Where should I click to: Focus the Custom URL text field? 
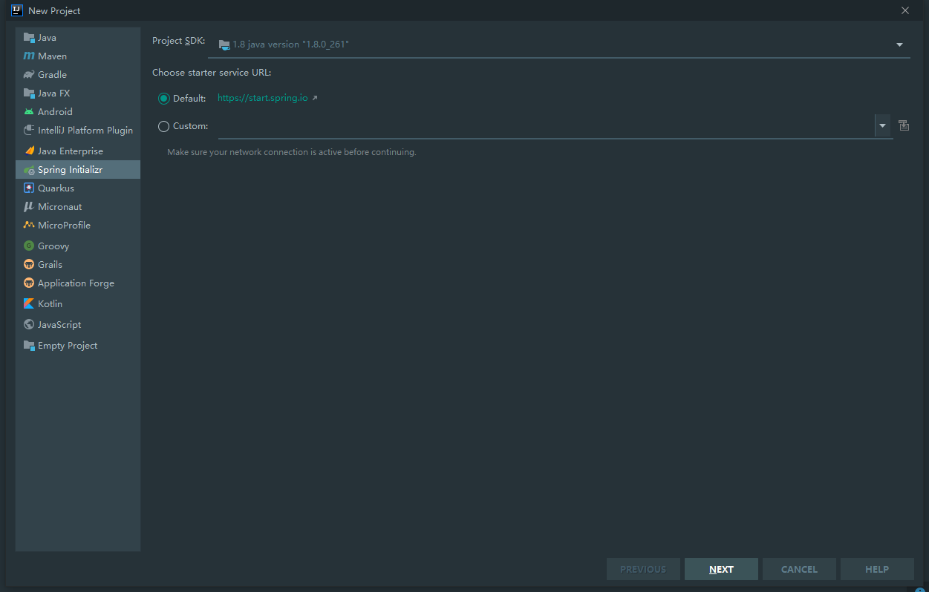coord(546,126)
